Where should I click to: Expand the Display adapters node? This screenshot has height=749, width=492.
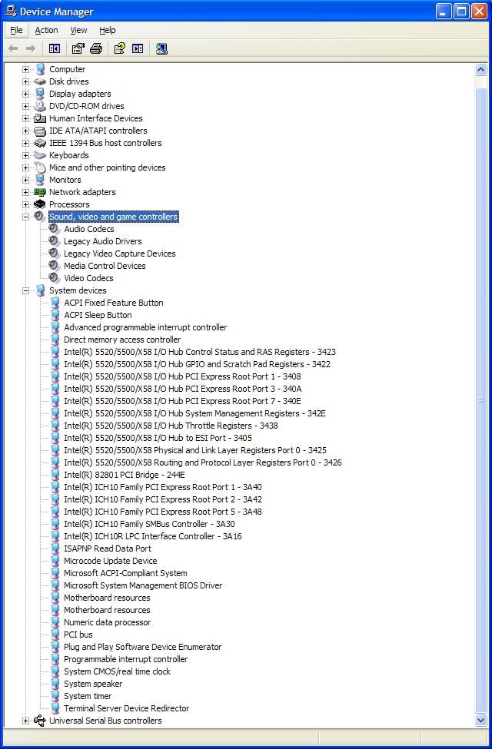click(25, 94)
